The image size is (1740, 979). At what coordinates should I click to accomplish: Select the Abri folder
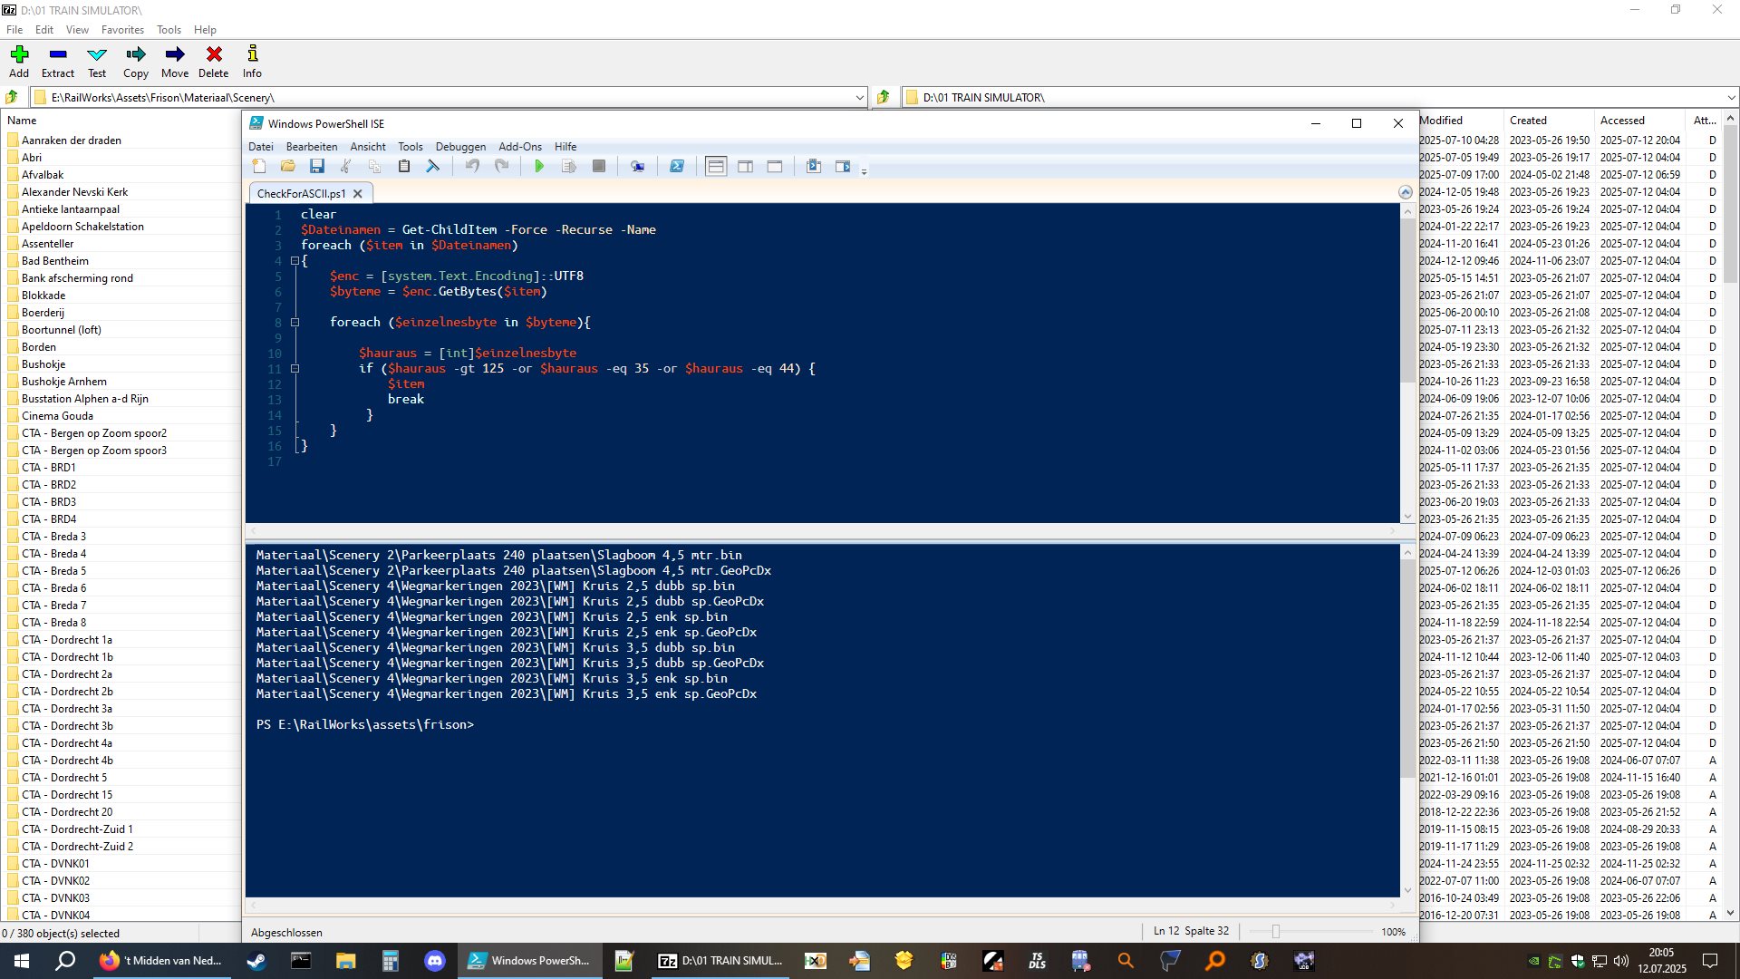pyautogui.click(x=32, y=158)
